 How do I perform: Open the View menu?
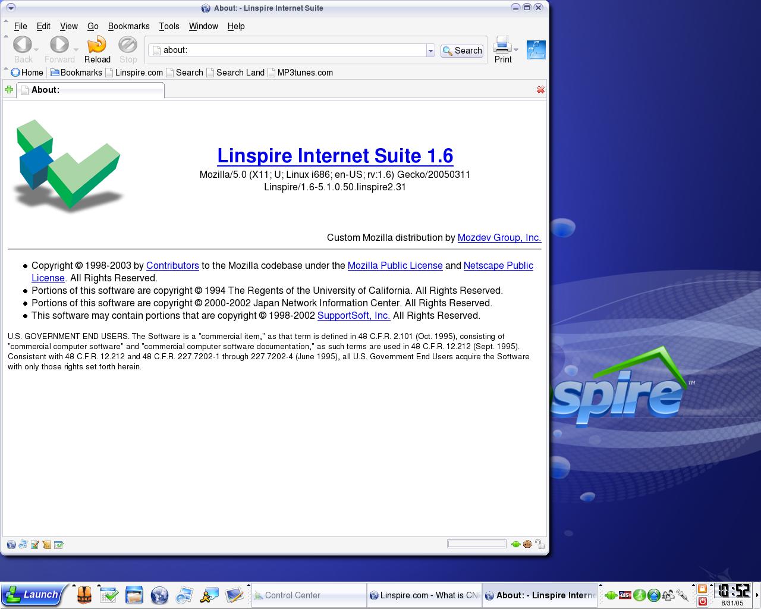pos(69,26)
